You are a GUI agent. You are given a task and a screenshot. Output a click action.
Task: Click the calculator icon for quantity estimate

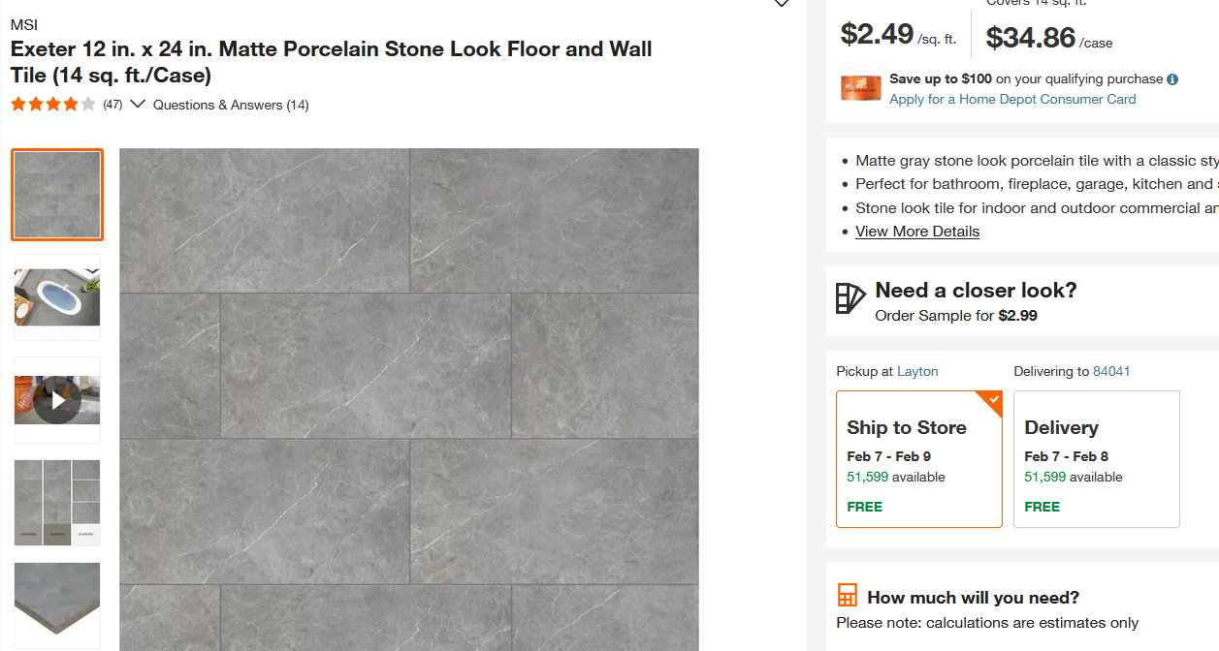click(x=848, y=594)
